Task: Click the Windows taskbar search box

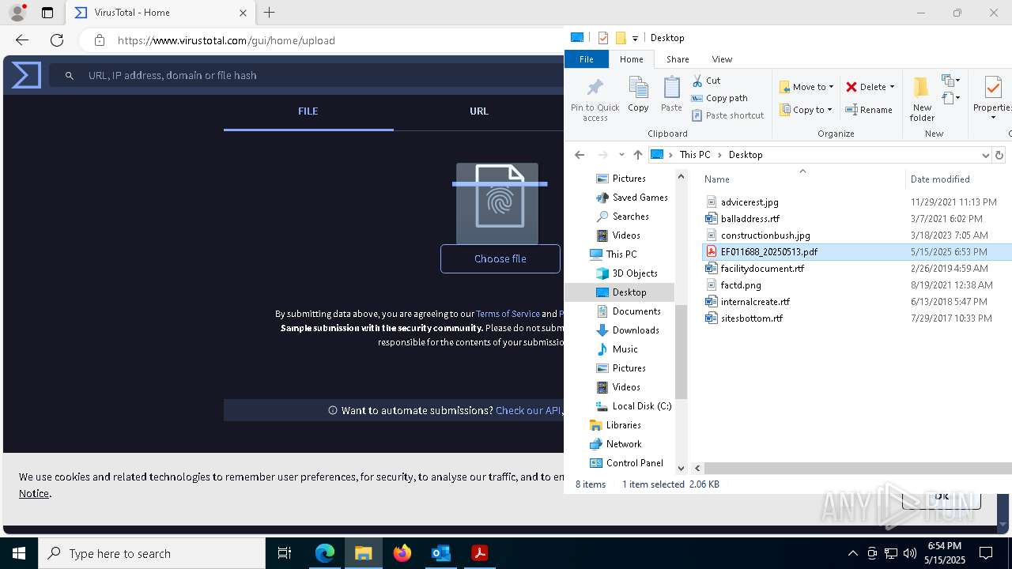Action: [152, 553]
